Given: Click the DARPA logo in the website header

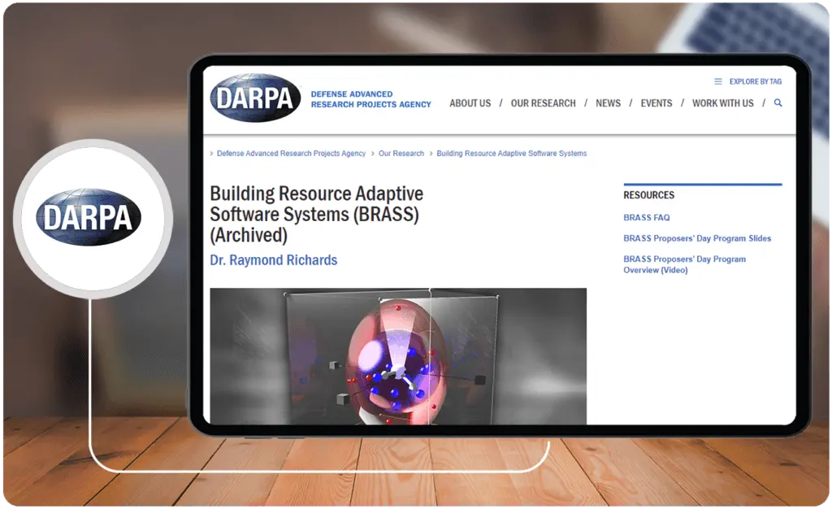Looking at the screenshot, I should click(255, 98).
